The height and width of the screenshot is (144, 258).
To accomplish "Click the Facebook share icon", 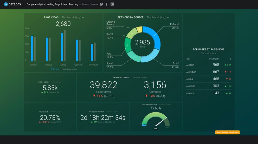I will [107, 4].
